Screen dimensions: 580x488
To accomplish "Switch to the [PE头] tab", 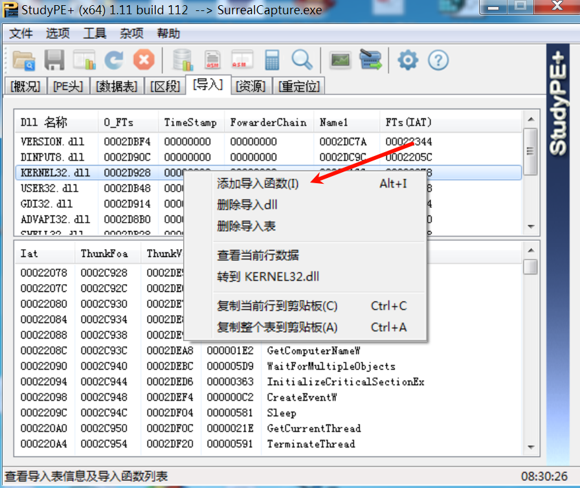I will pos(68,86).
